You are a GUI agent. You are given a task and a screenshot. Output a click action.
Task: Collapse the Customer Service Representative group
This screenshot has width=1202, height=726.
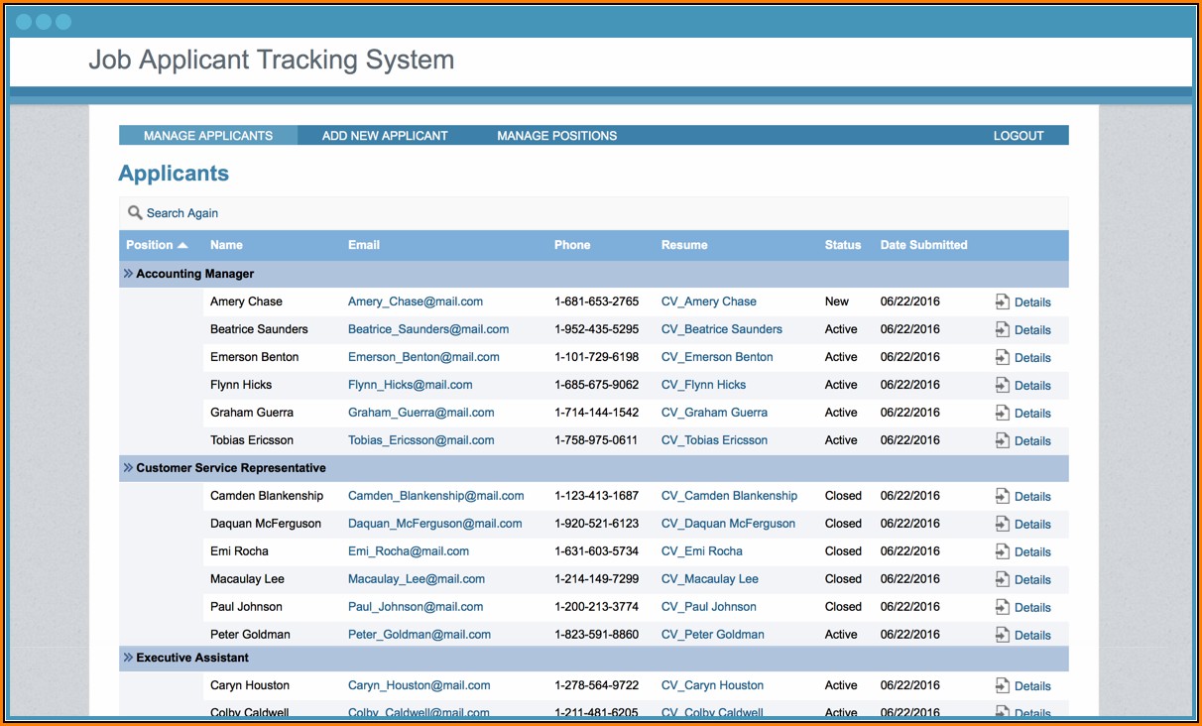coord(128,468)
